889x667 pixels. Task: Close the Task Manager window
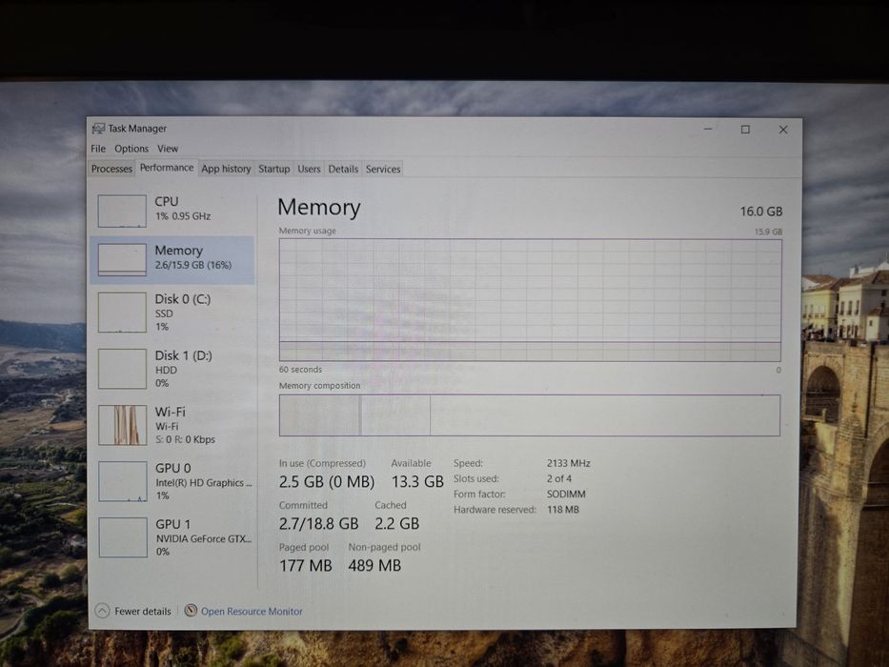point(783,130)
